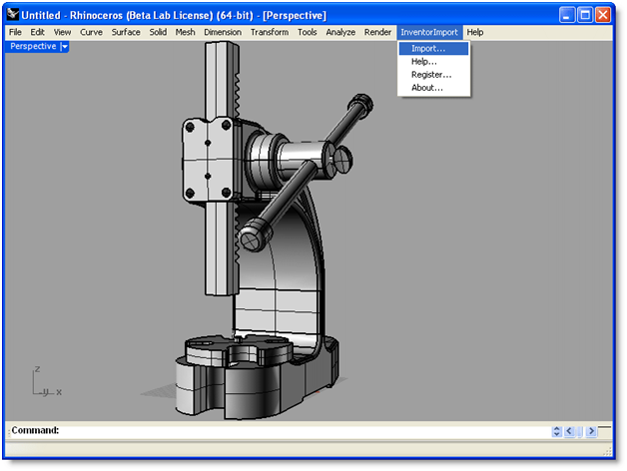Screen dimensions: 627x471
Task: Open the Solid menu
Action: coord(158,32)
